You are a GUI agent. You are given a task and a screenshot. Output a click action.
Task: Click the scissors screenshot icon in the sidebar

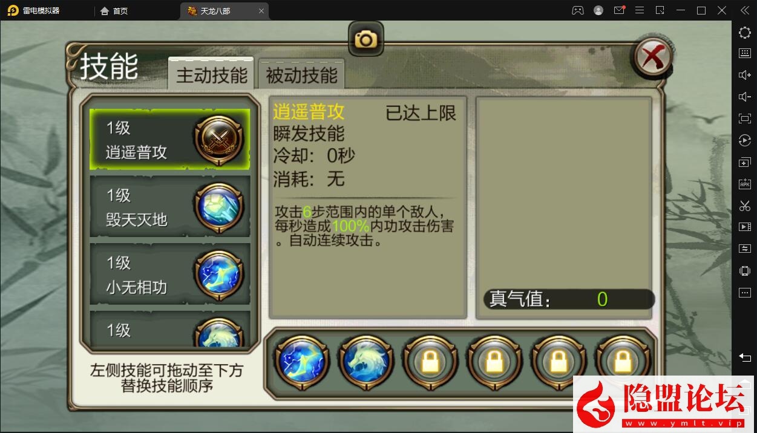745,206
